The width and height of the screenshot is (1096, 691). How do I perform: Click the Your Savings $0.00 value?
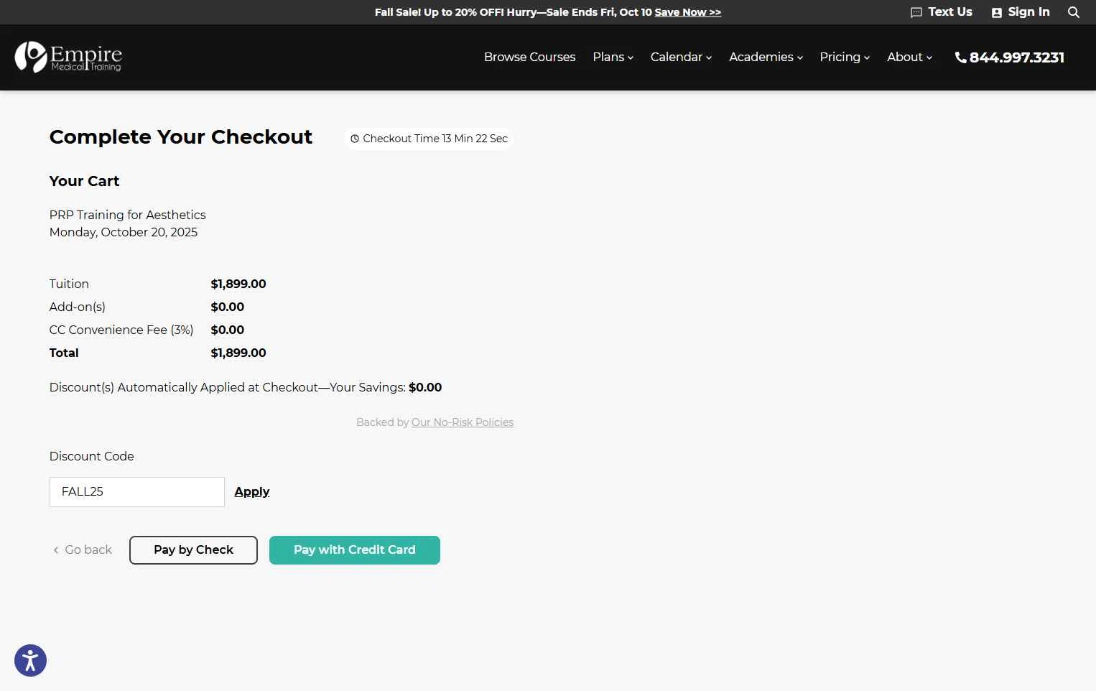(x=425, y=387)
